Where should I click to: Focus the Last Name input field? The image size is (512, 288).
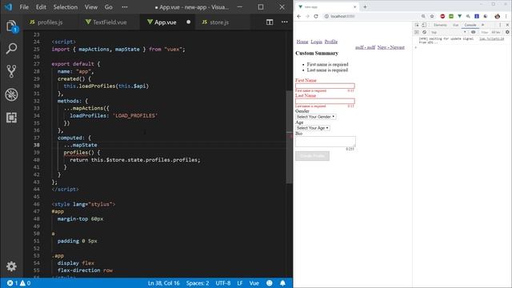click(x=325, y=102)
